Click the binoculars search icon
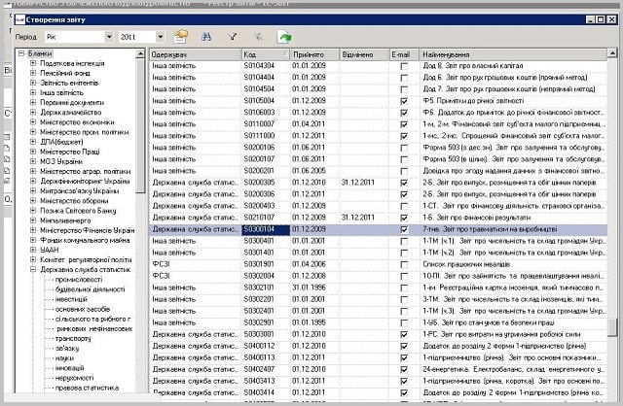This screenshot has width=623, height=406. click(x=206, y=36)
